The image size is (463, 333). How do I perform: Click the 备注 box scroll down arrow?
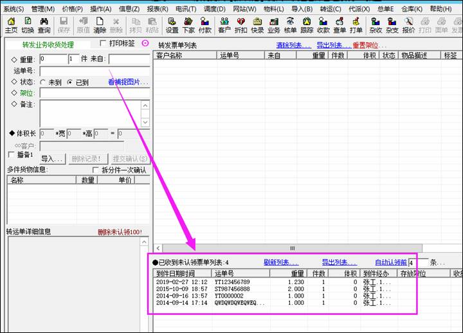click(x=145, y=122)
